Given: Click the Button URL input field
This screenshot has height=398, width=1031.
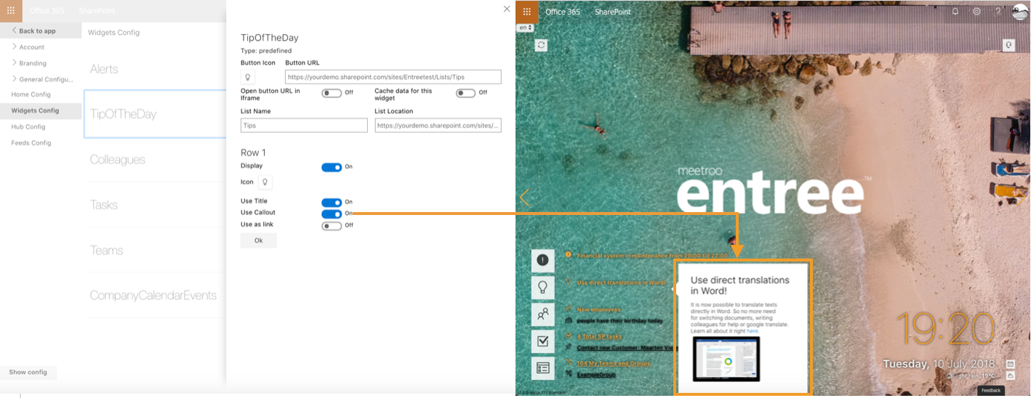Looking at the screenshot, I should 393,77.
